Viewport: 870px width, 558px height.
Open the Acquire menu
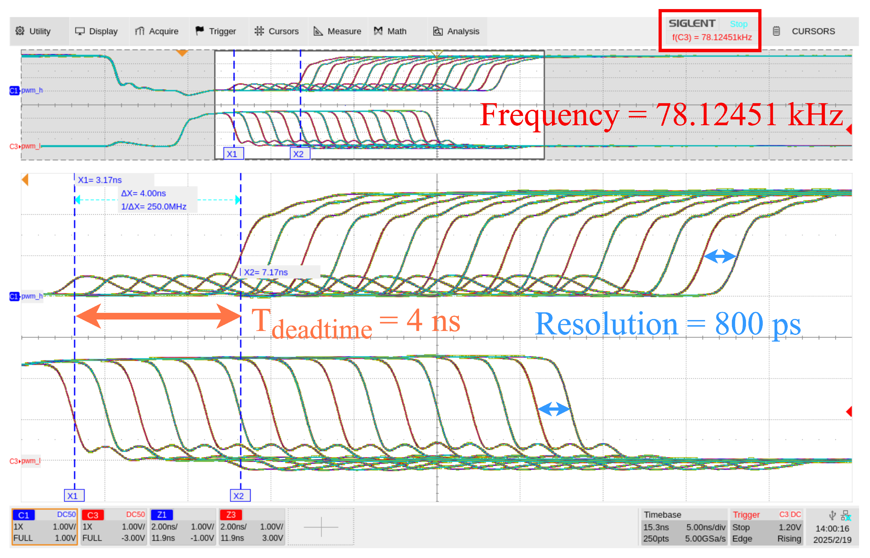click(x=157, y=31)
